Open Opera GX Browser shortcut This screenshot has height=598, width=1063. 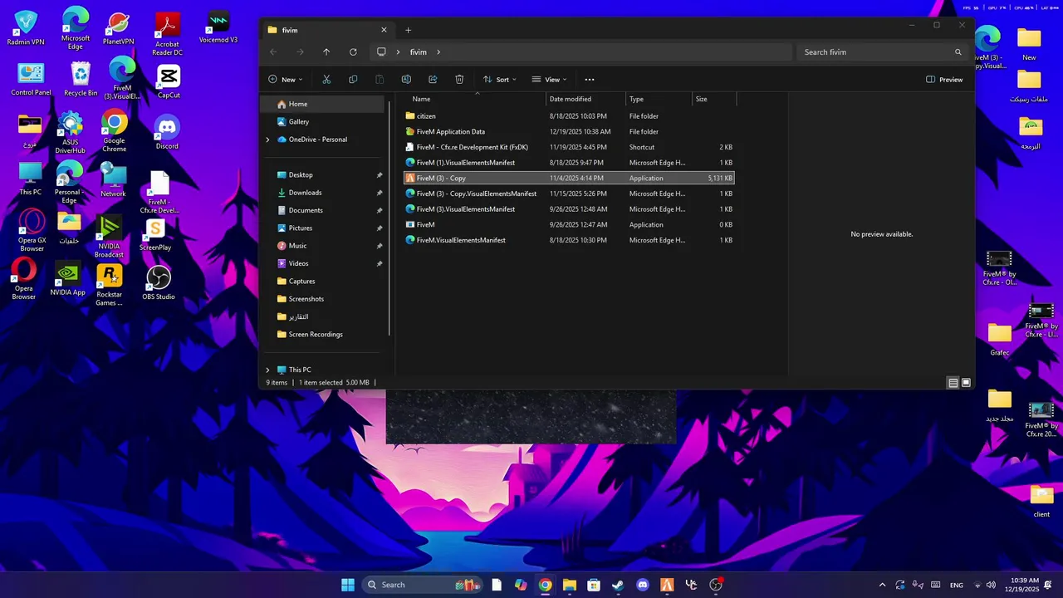[32, 231]
